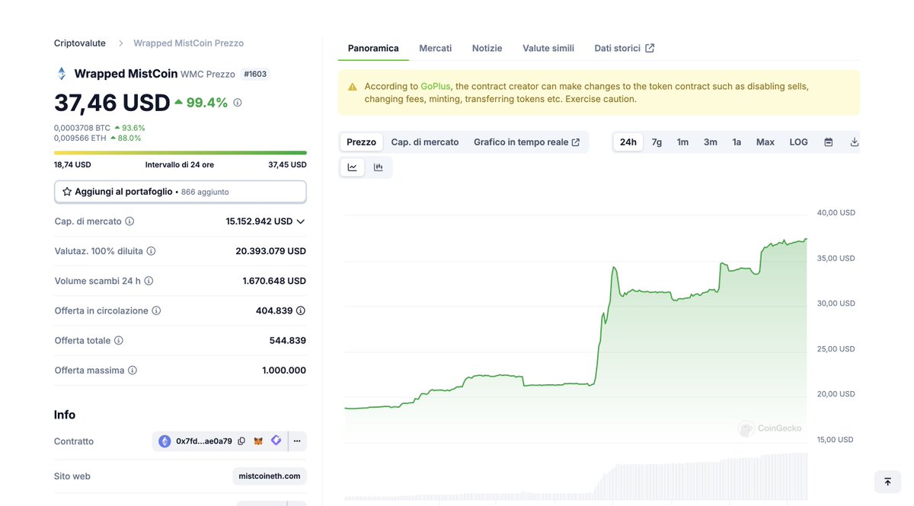Viewport: 914px width, 506px height.
Task: Click the info icon next to 99.4% change
Action: (x=238, y=102)
